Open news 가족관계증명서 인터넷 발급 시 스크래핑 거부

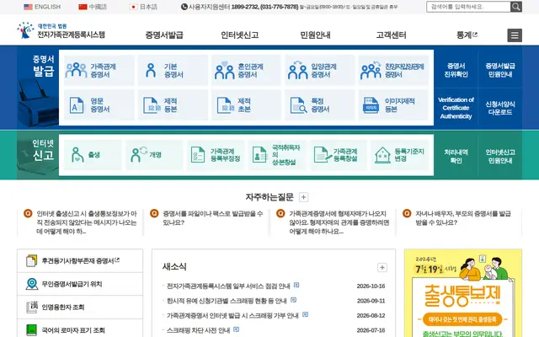coord(232,316)
